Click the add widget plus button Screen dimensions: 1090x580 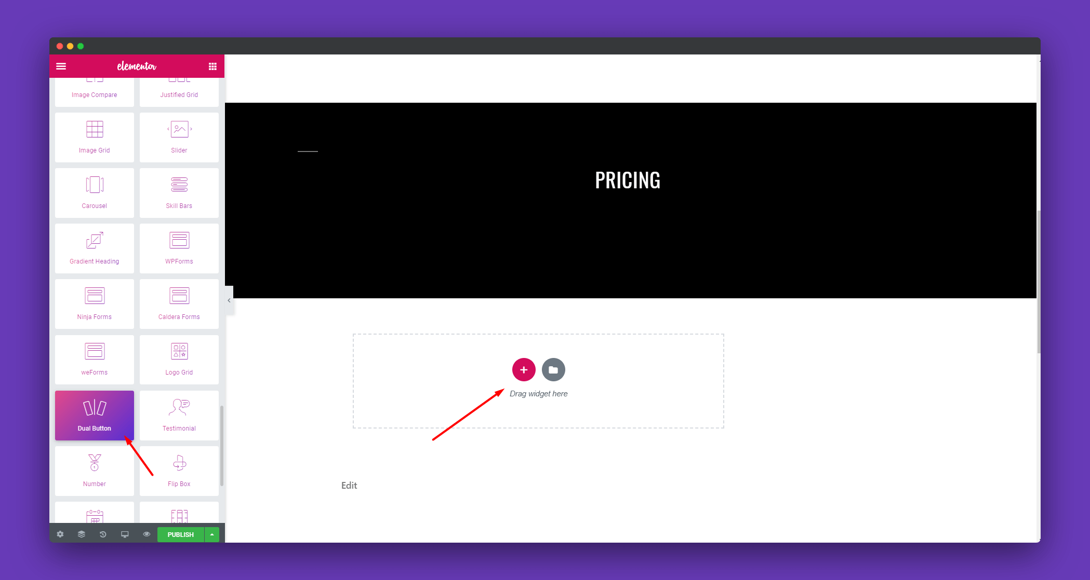point(523,369)
